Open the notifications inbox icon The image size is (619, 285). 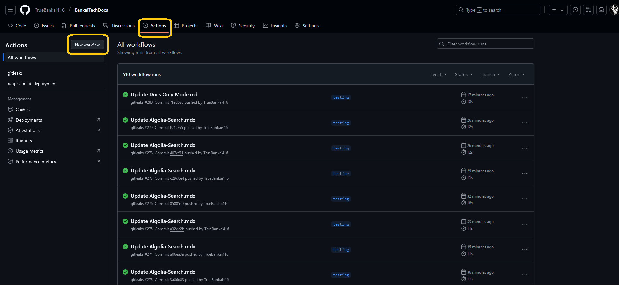[601, 10]
